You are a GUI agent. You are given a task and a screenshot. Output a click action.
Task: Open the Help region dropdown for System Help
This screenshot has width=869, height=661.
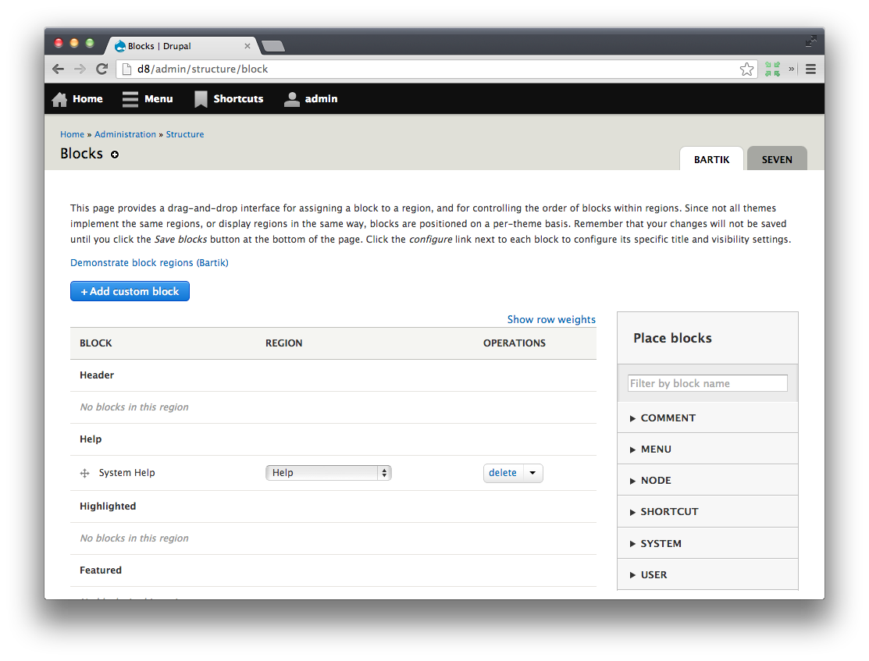pyautogui.click(x=329, y=473)
